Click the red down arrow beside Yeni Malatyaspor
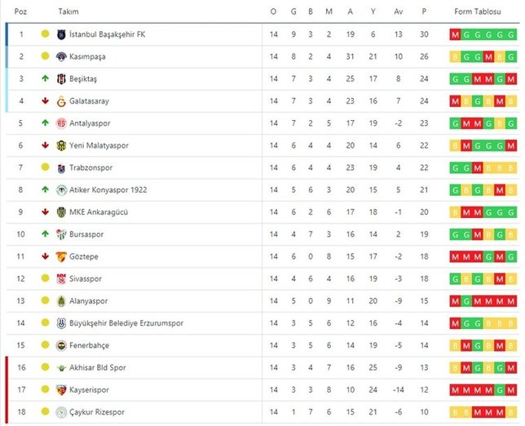The width and height of the screenshot is (525, 426). [45, 146]
